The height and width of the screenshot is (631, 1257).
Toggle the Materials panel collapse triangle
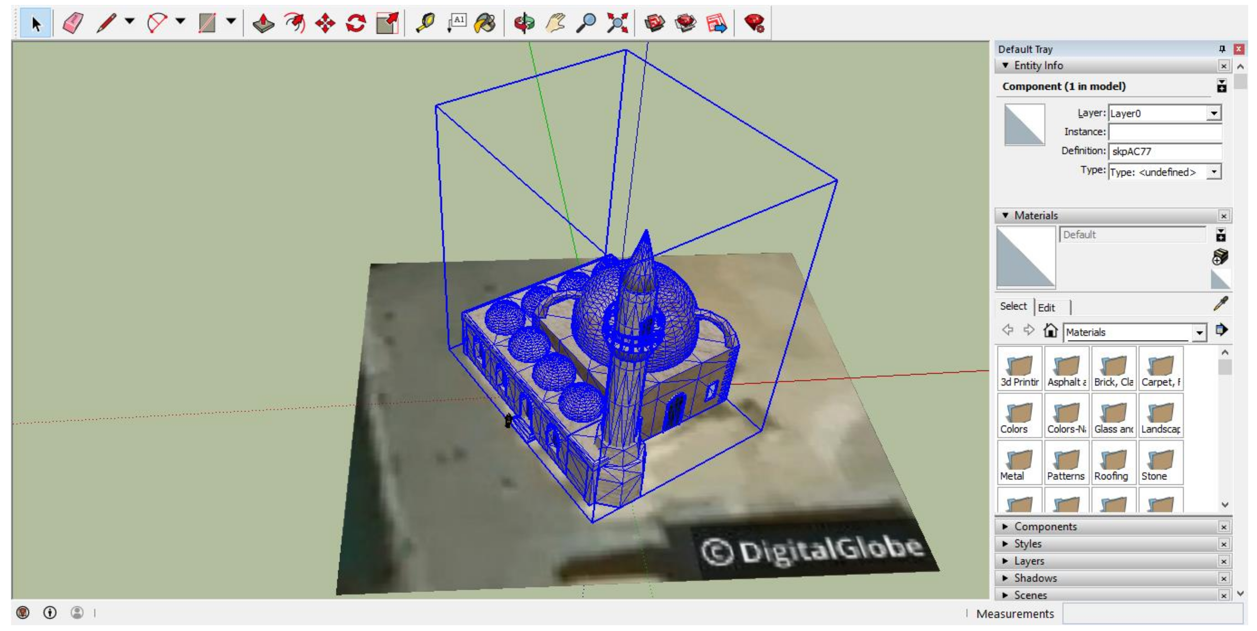tap(1005, 215)
